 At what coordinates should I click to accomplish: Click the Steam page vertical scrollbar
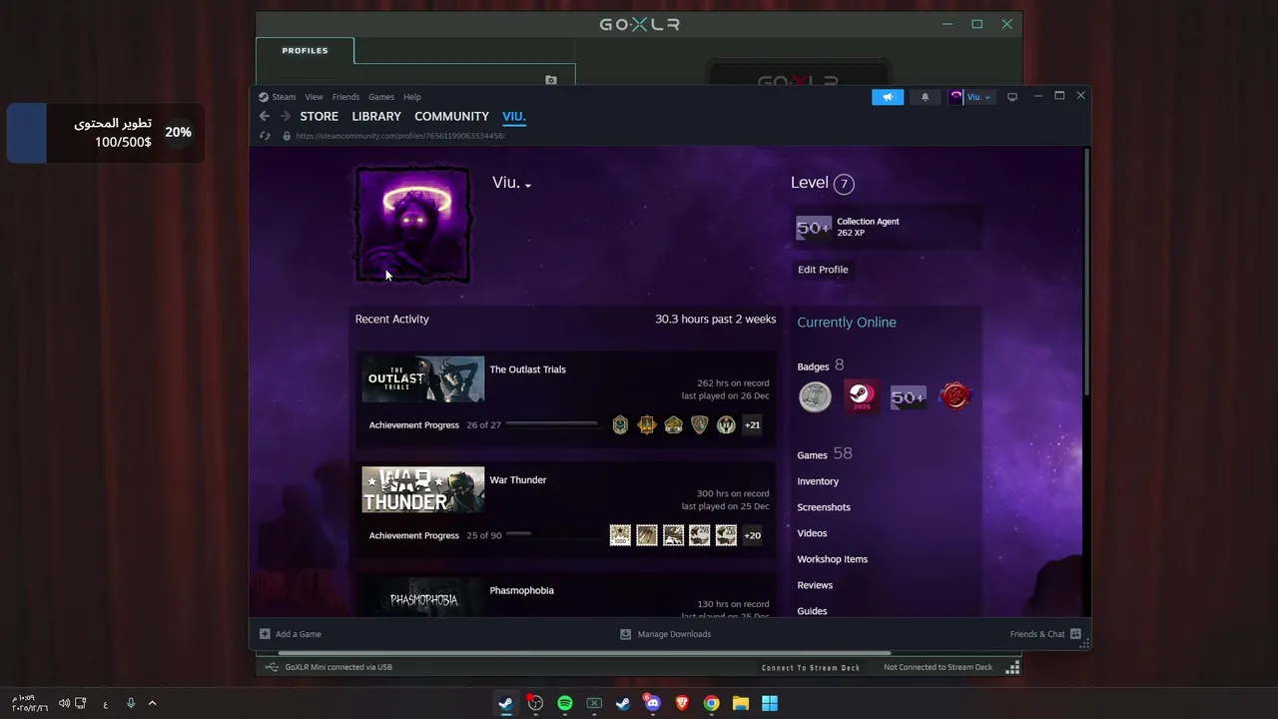coord(1086,272)
